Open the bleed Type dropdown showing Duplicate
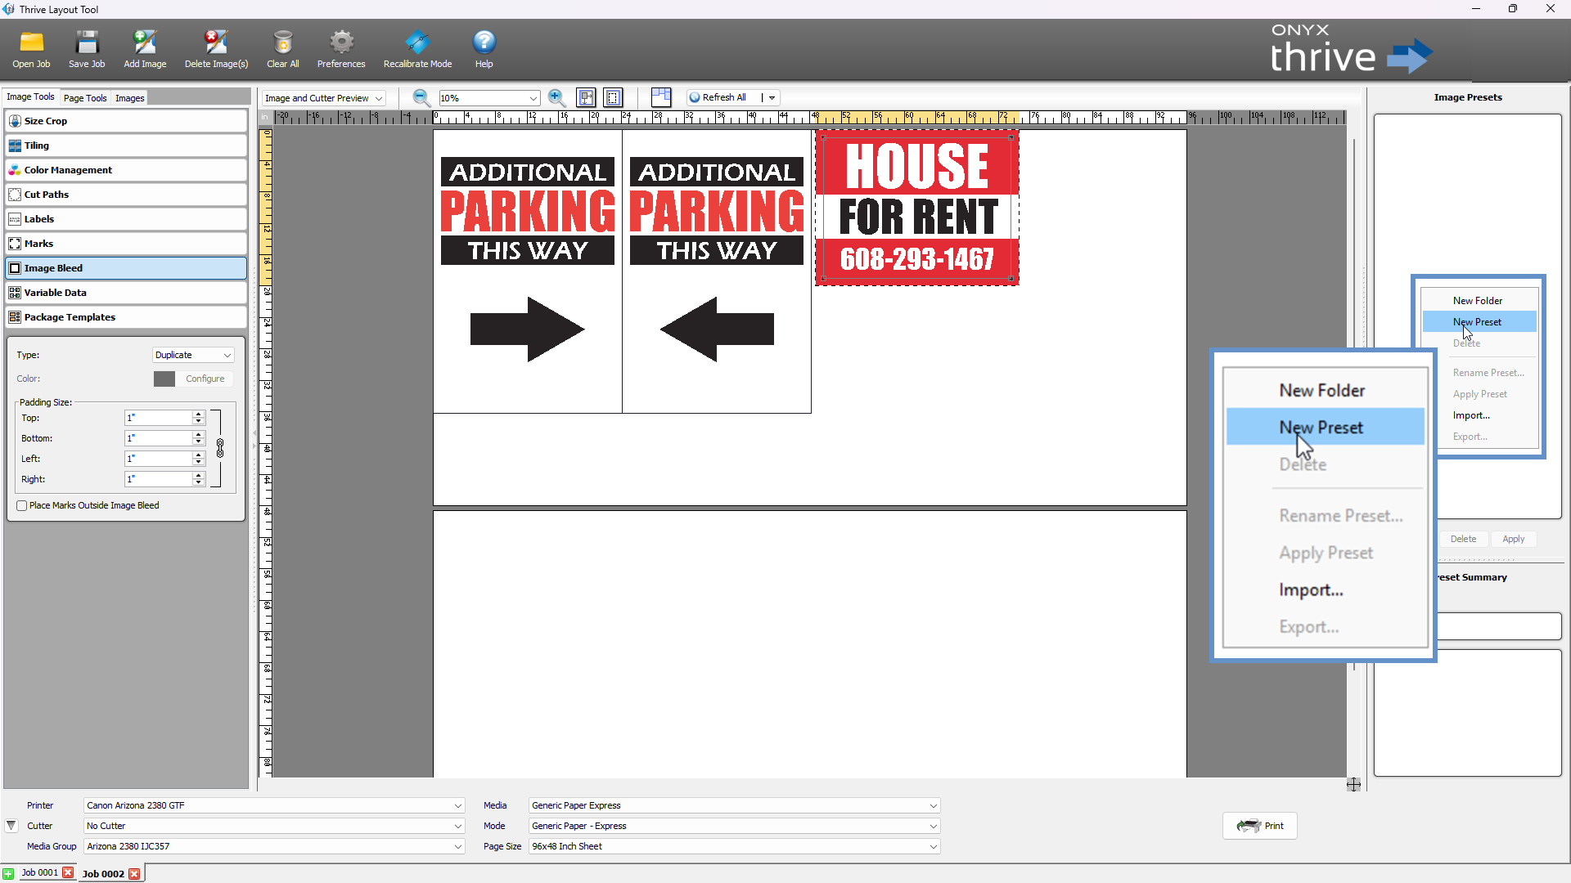The image size is (1571, 883). pyautogui.click(x=193, y=355)
